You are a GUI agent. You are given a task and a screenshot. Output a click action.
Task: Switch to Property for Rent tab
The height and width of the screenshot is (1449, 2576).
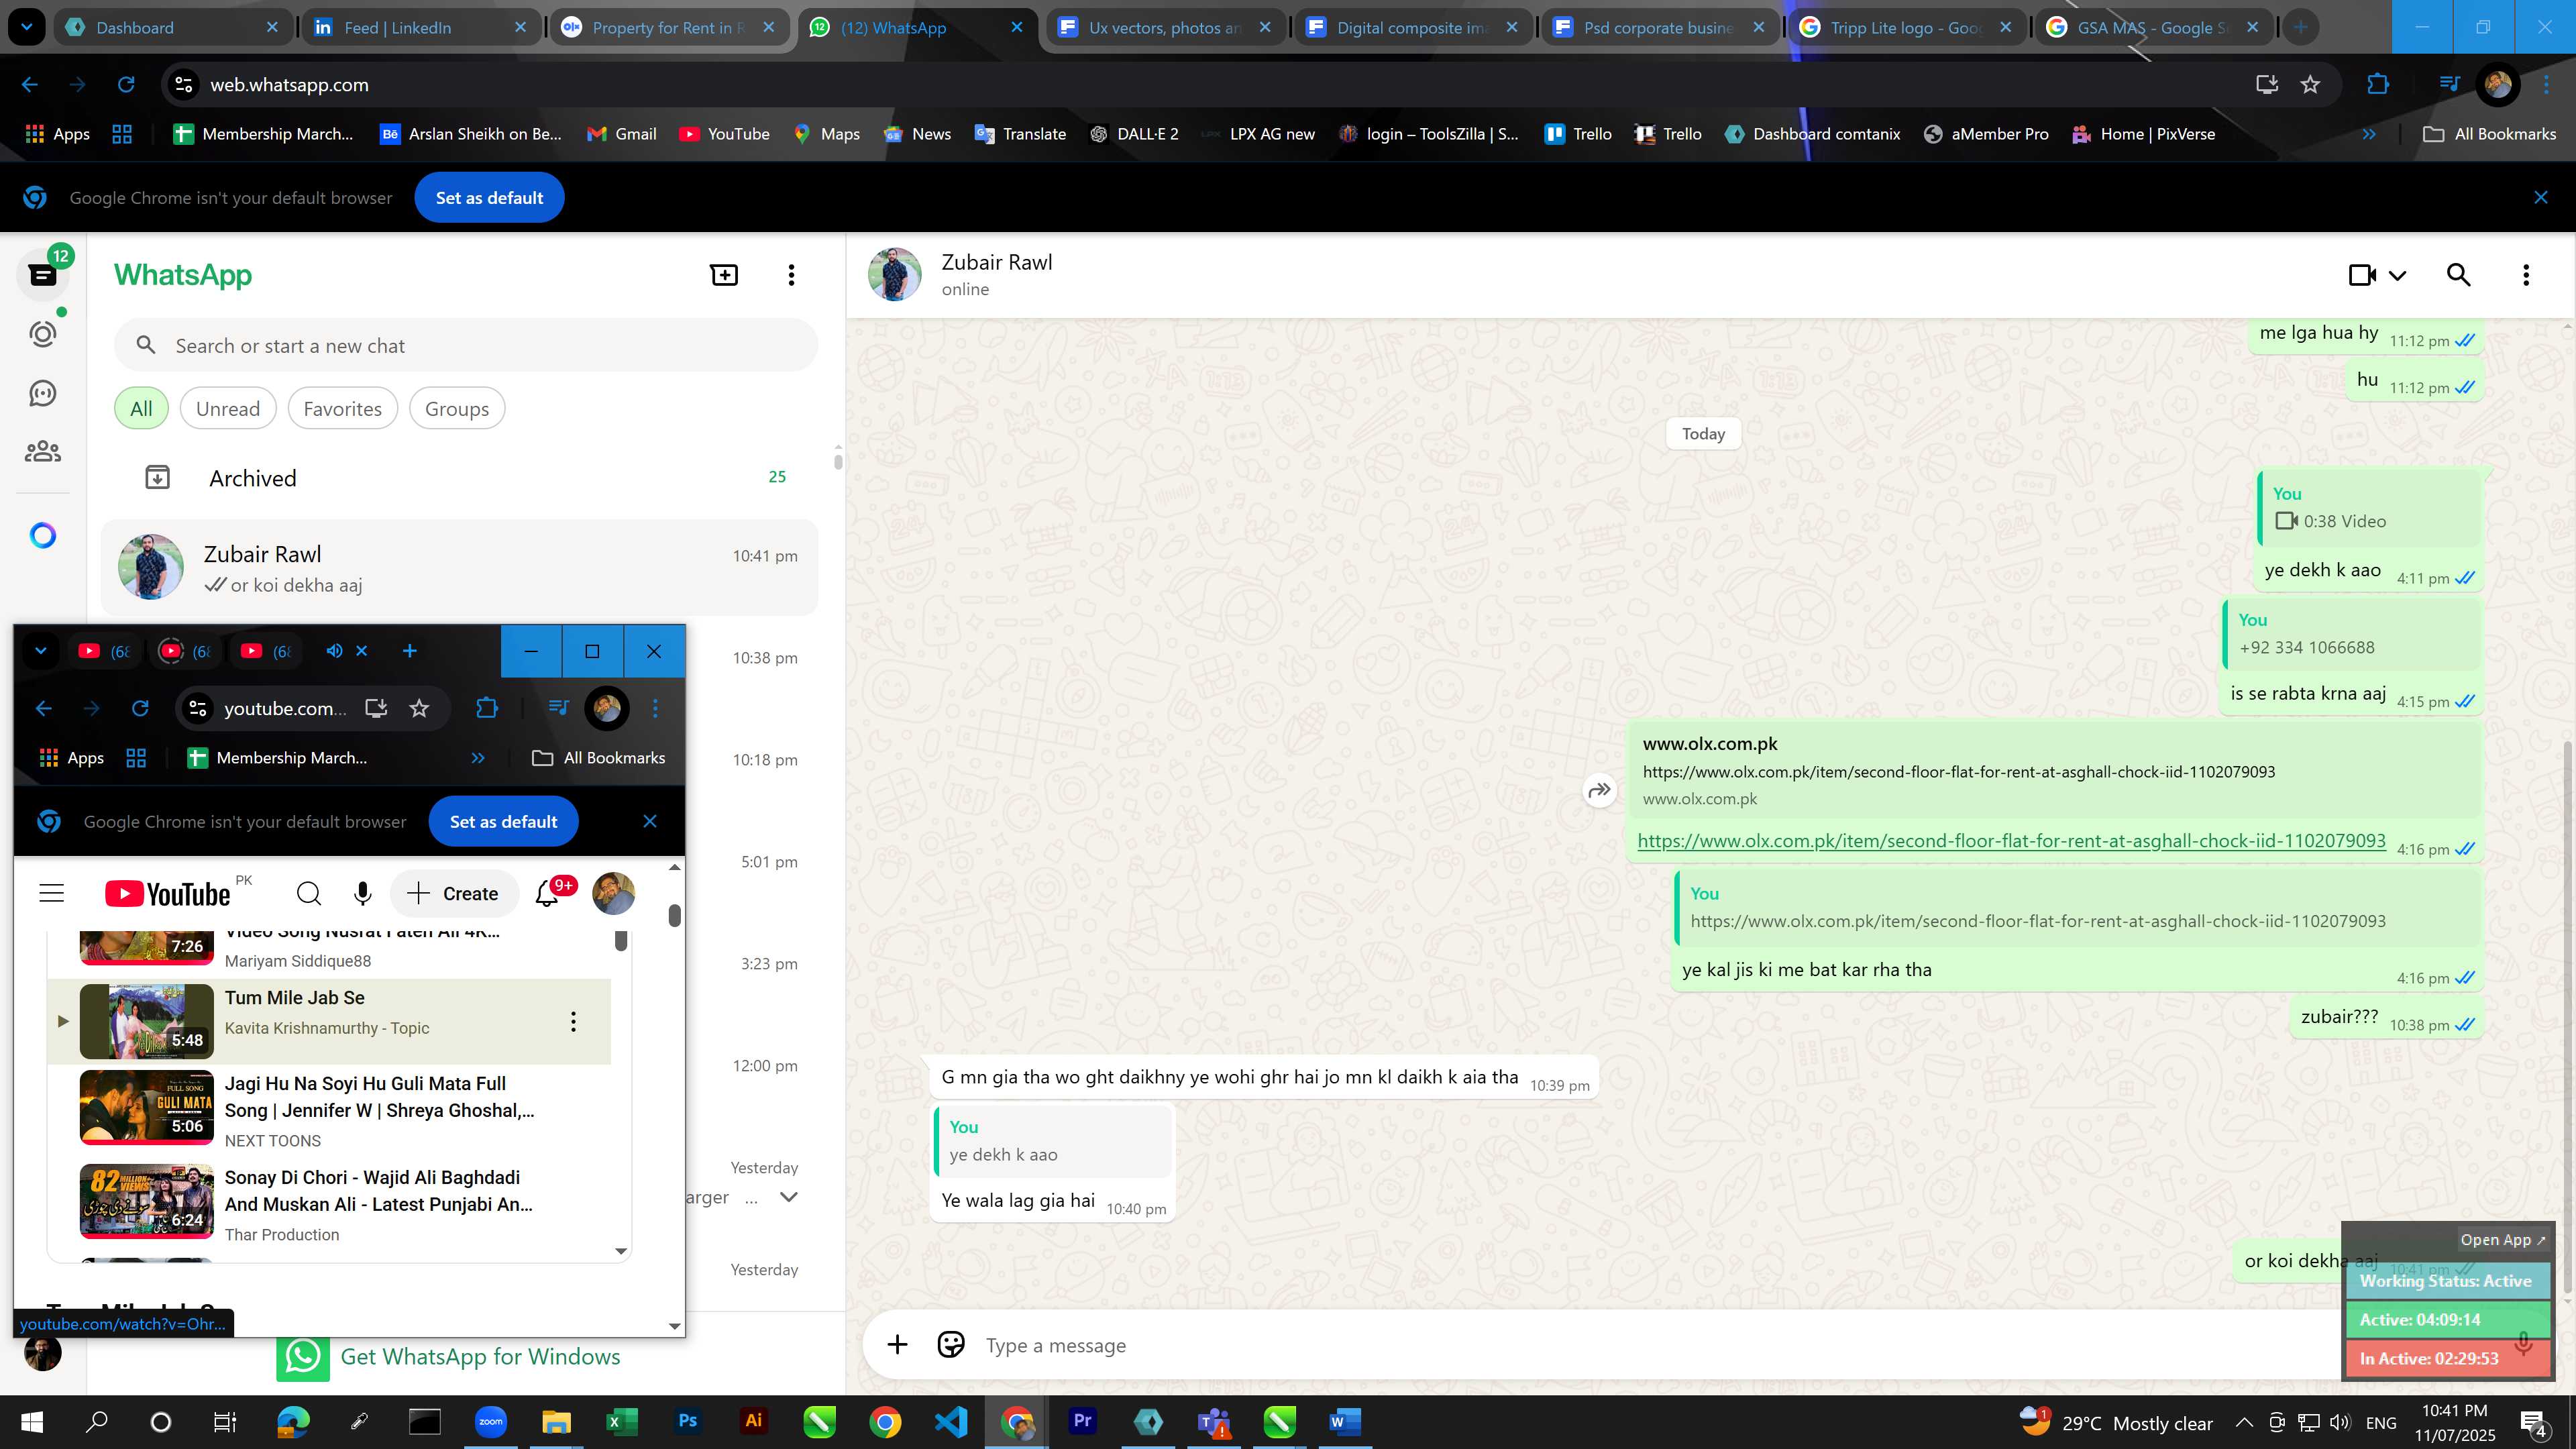click(668, 28)
